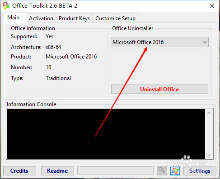Screen dimensions: 220x179
Task: Click the '16' number value
Action: pyautogui.click(x=48, y=67)
